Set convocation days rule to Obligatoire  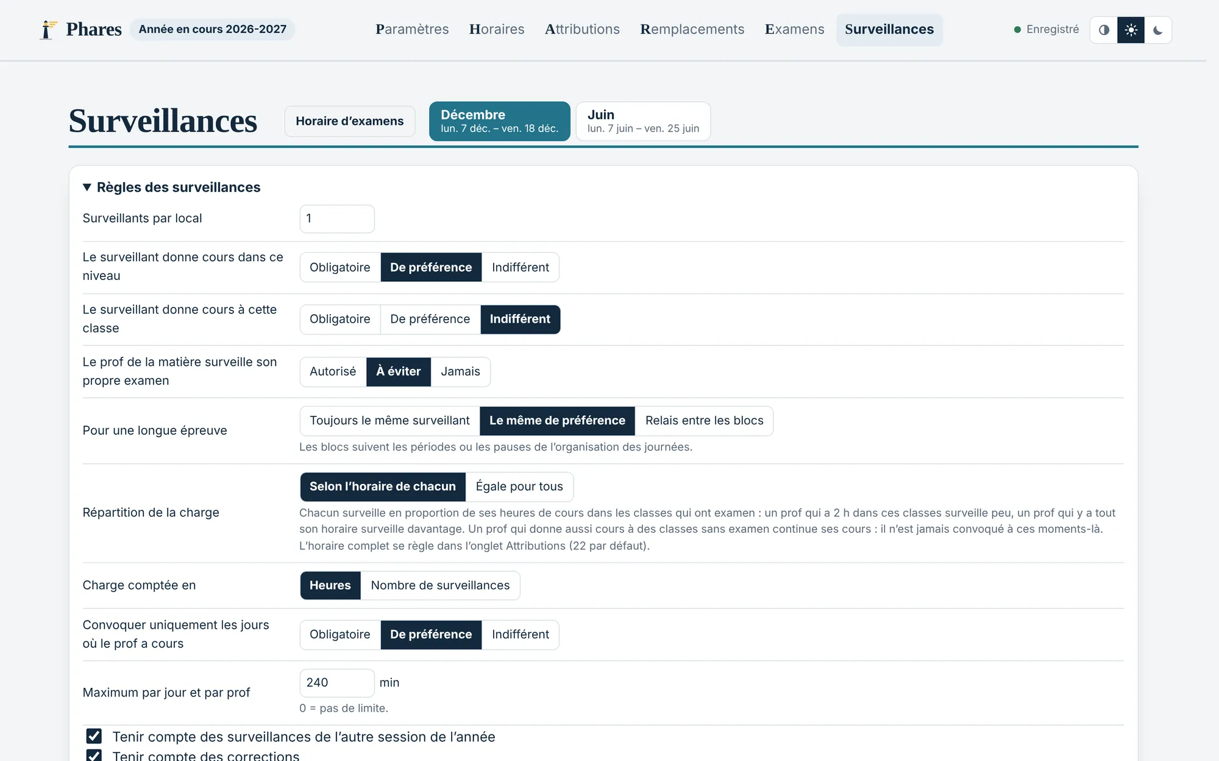[x=340, y=634]
